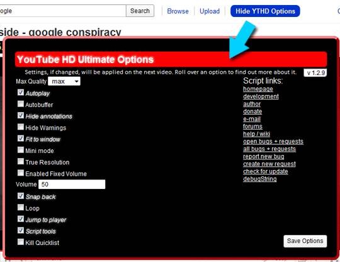Viewport: 340px width, 262px height.
Task: Open the all bugs + requests link
Action: [269, 149]
